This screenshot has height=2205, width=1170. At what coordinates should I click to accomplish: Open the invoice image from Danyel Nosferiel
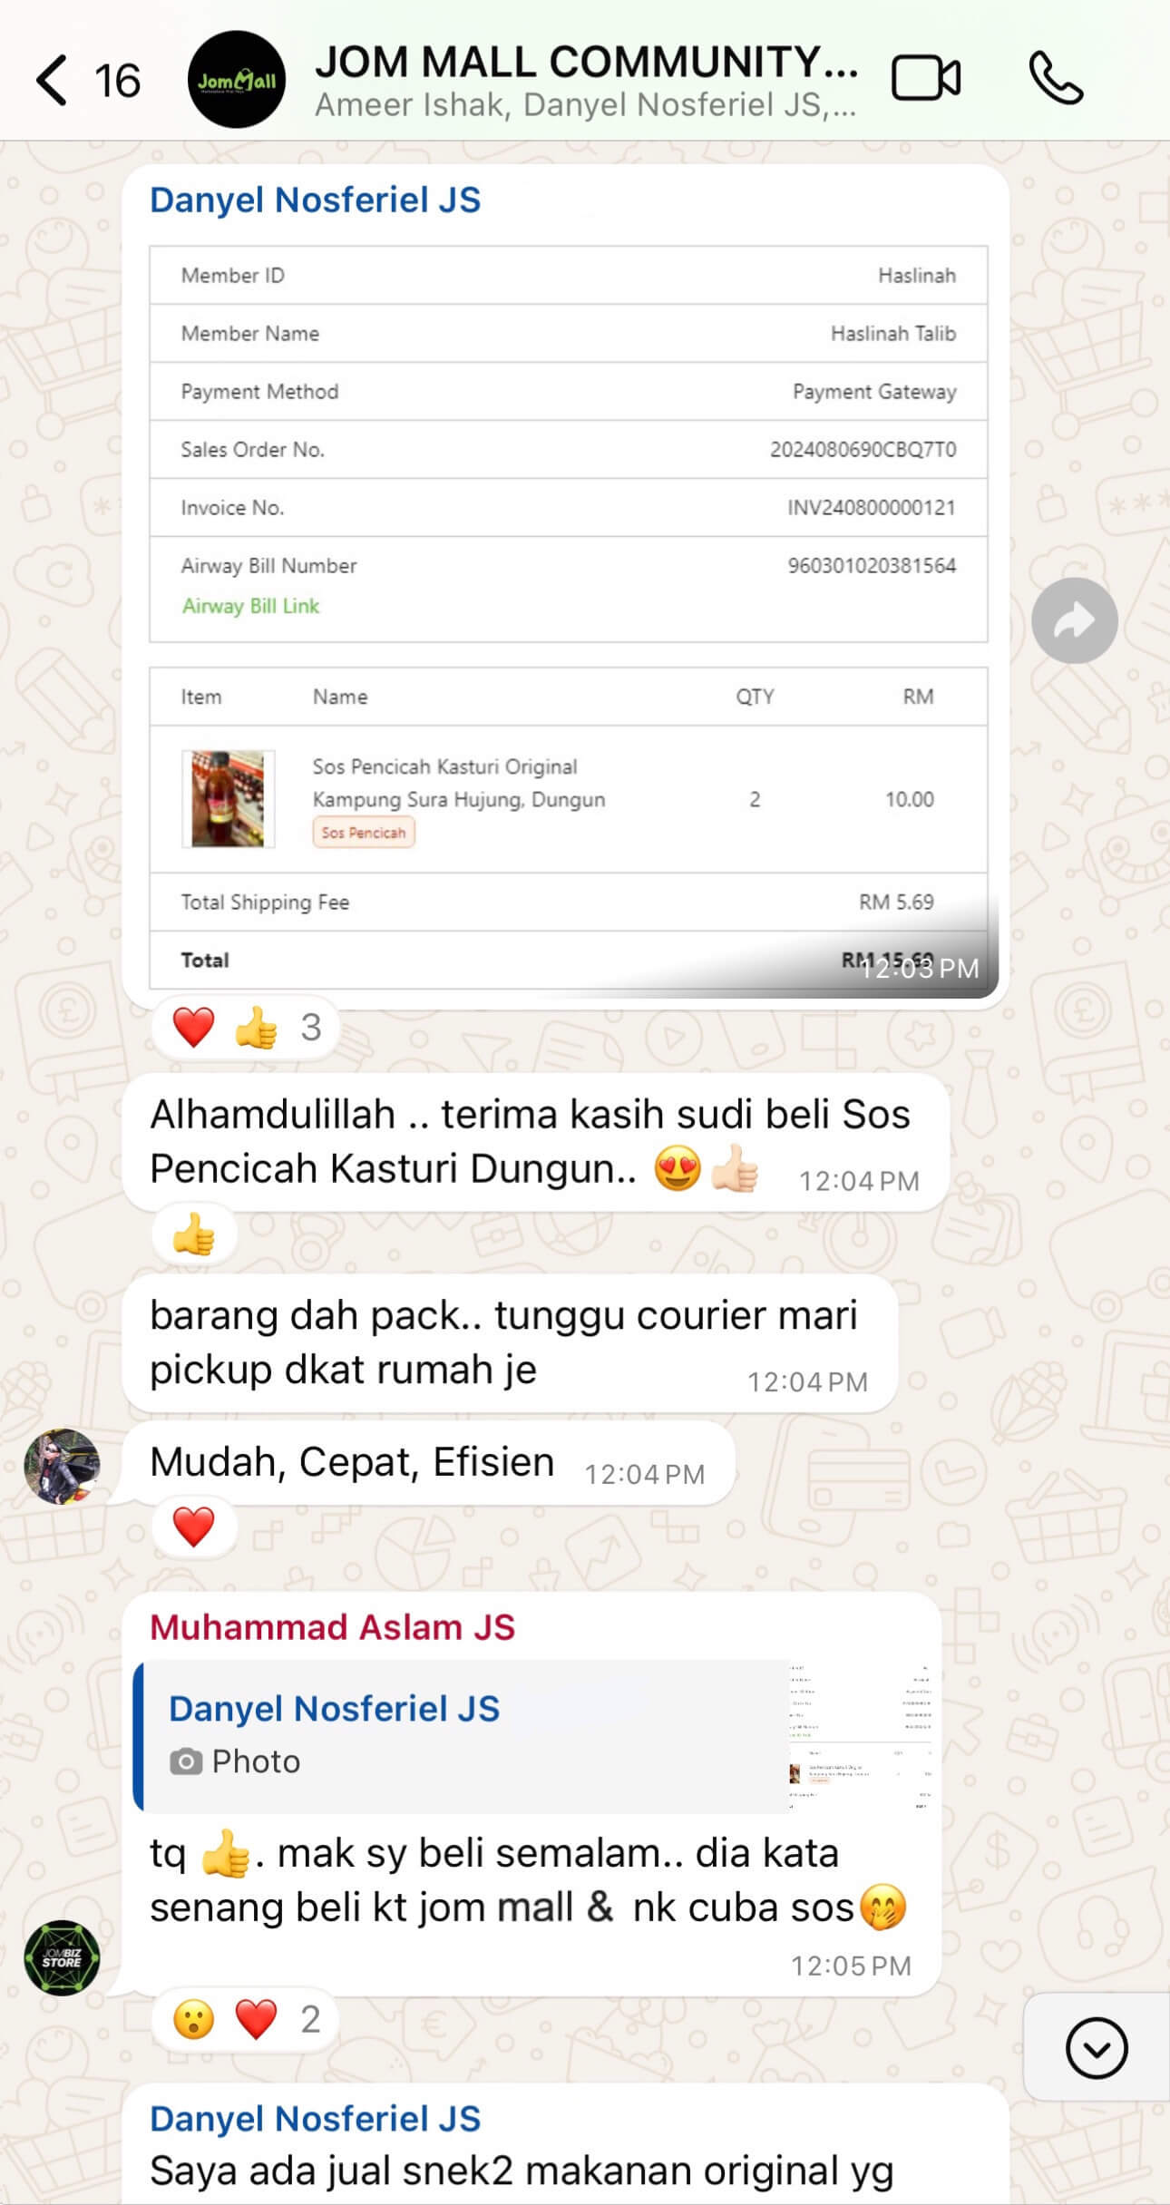pos(569,617)
